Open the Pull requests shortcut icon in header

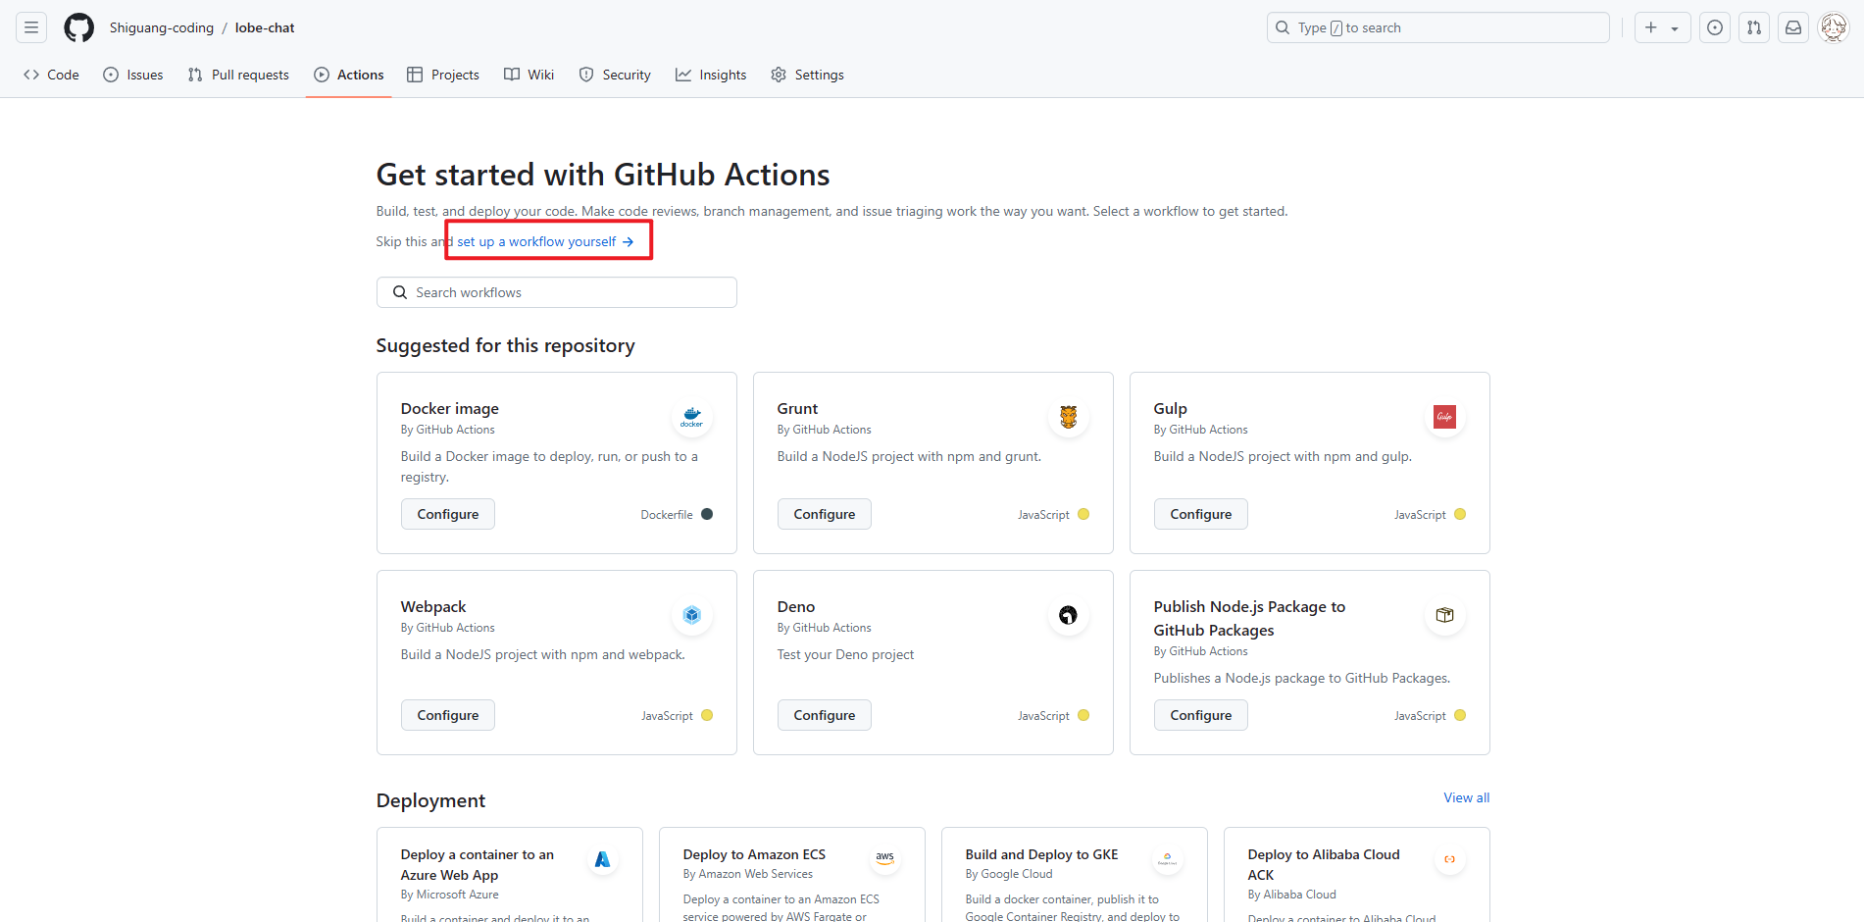pyautogui.click(x=1754, y=27)
